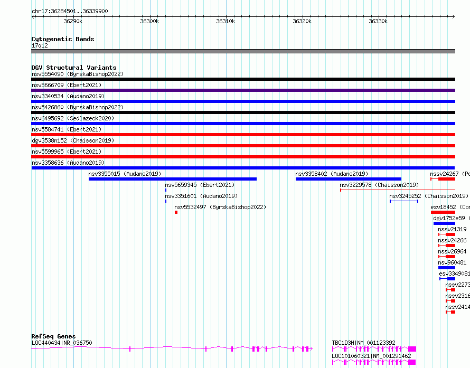Screen dimensions: 470x368
Task: Click the 36320k ruler position label
Action: (x=302, y=21)
